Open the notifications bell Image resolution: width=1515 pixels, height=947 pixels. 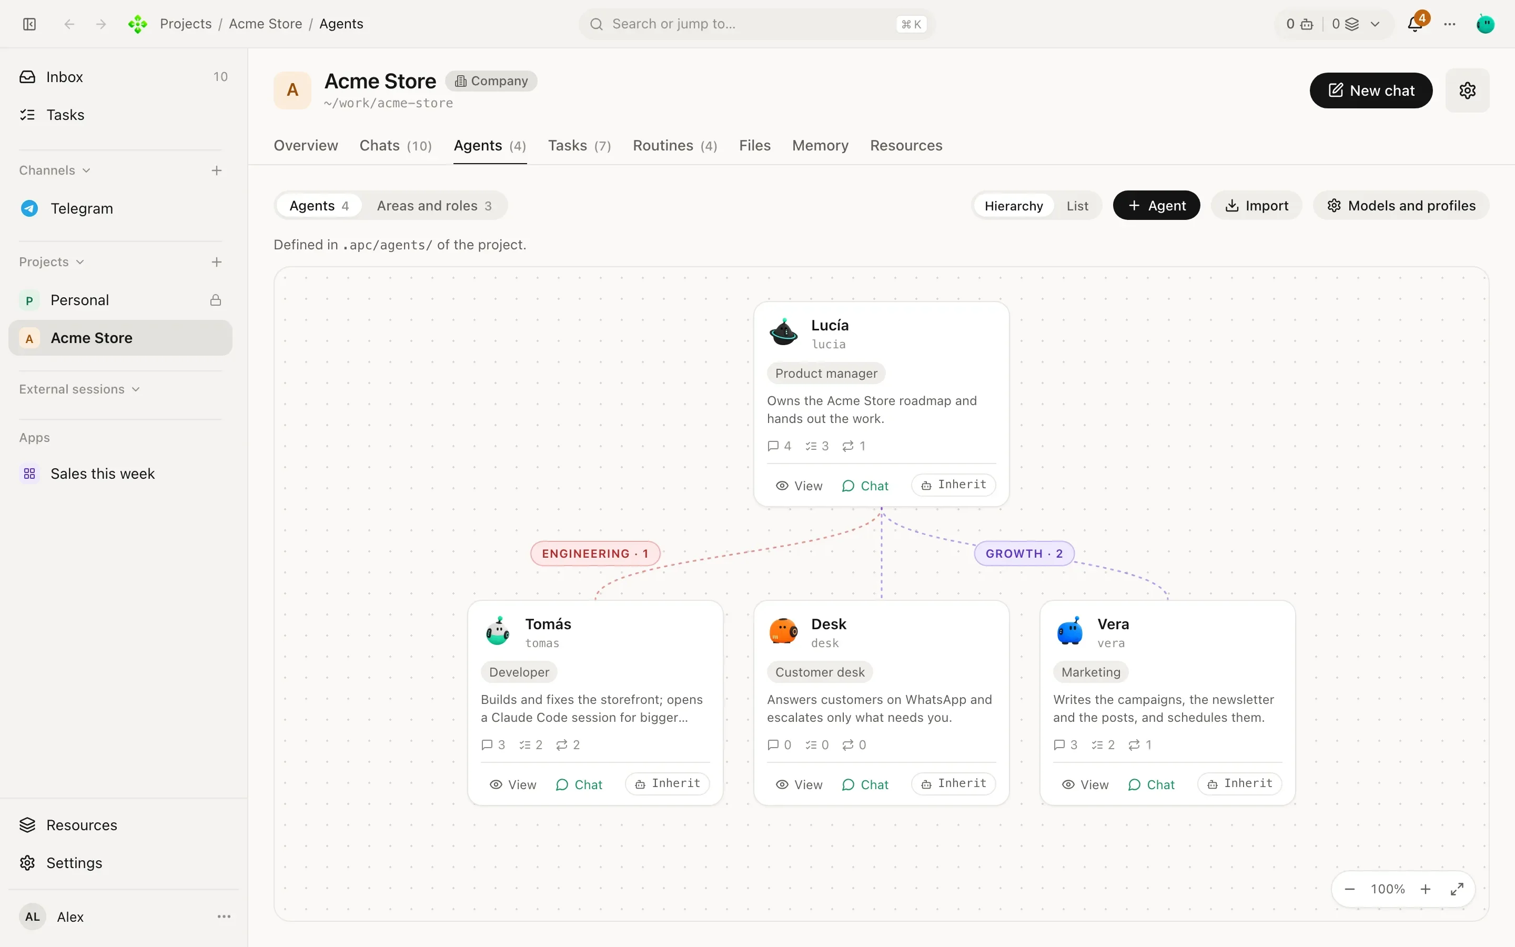pyautogui.click(x=1415, y=24)
